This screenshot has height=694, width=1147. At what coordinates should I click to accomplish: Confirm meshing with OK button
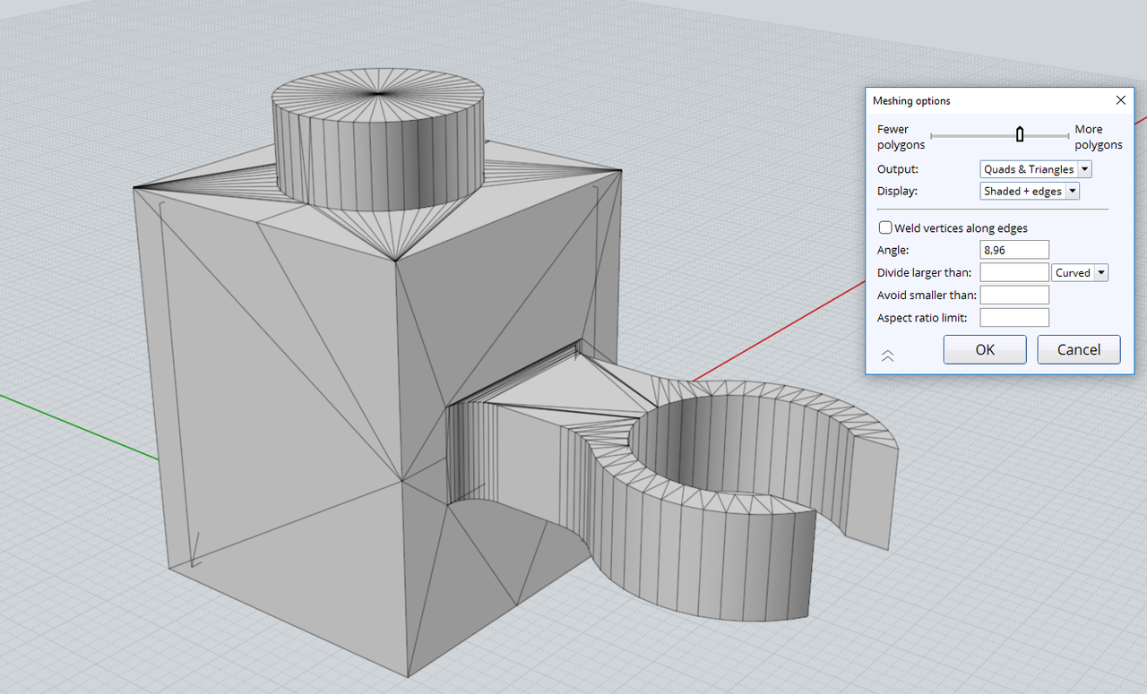(x=985, y=349)
